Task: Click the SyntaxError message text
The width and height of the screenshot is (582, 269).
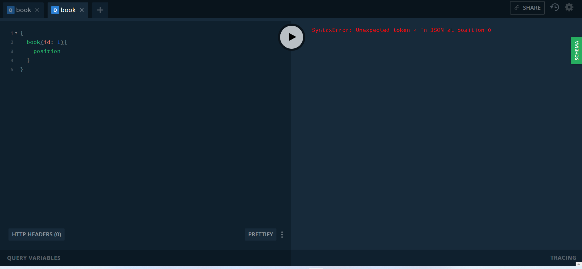Action: pyautogui.click(x=401, y=30)
